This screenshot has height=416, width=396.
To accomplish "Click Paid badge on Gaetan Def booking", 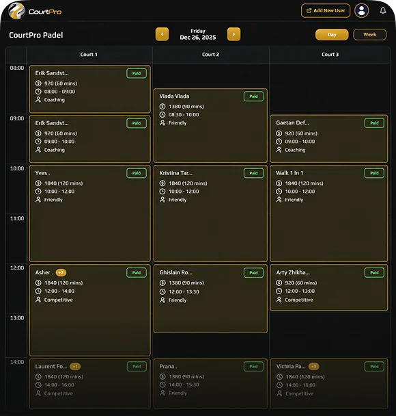I will (374, 123).
